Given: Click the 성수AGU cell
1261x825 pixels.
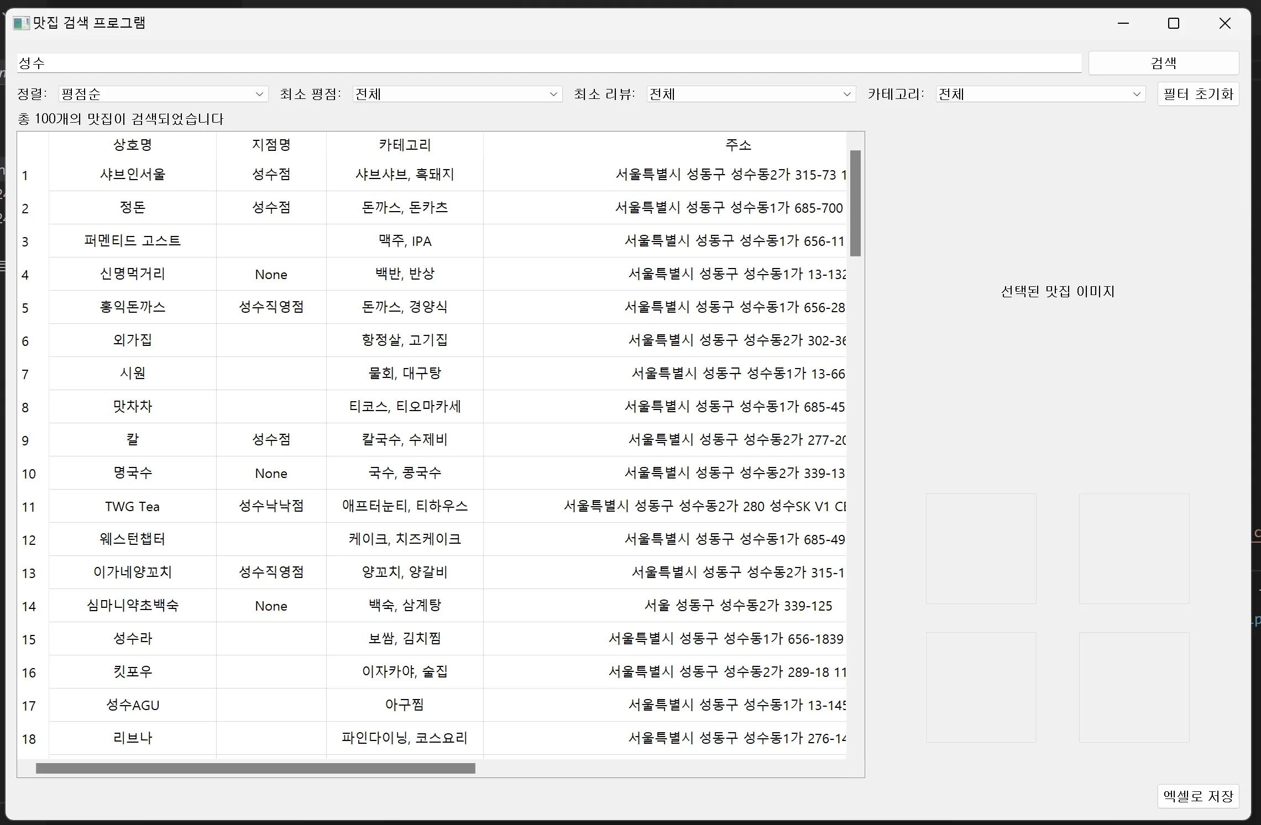Looking at the screenshot, I should pos(133,705).
